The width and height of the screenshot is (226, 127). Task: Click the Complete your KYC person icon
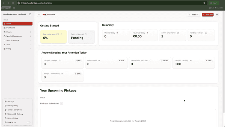[x=61, y=34]
